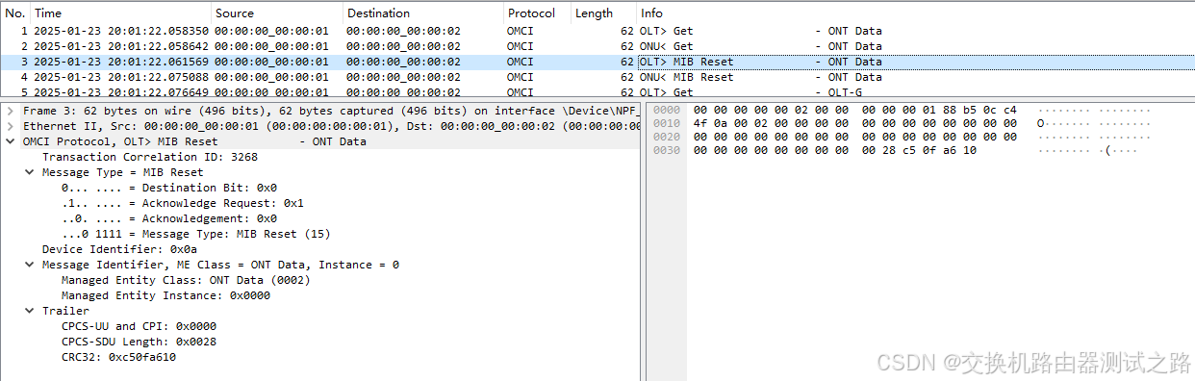The height and width of the screenshot is (381, 1195).
Task: Sort by the Time column header
Action: click(x=121, y=13)
